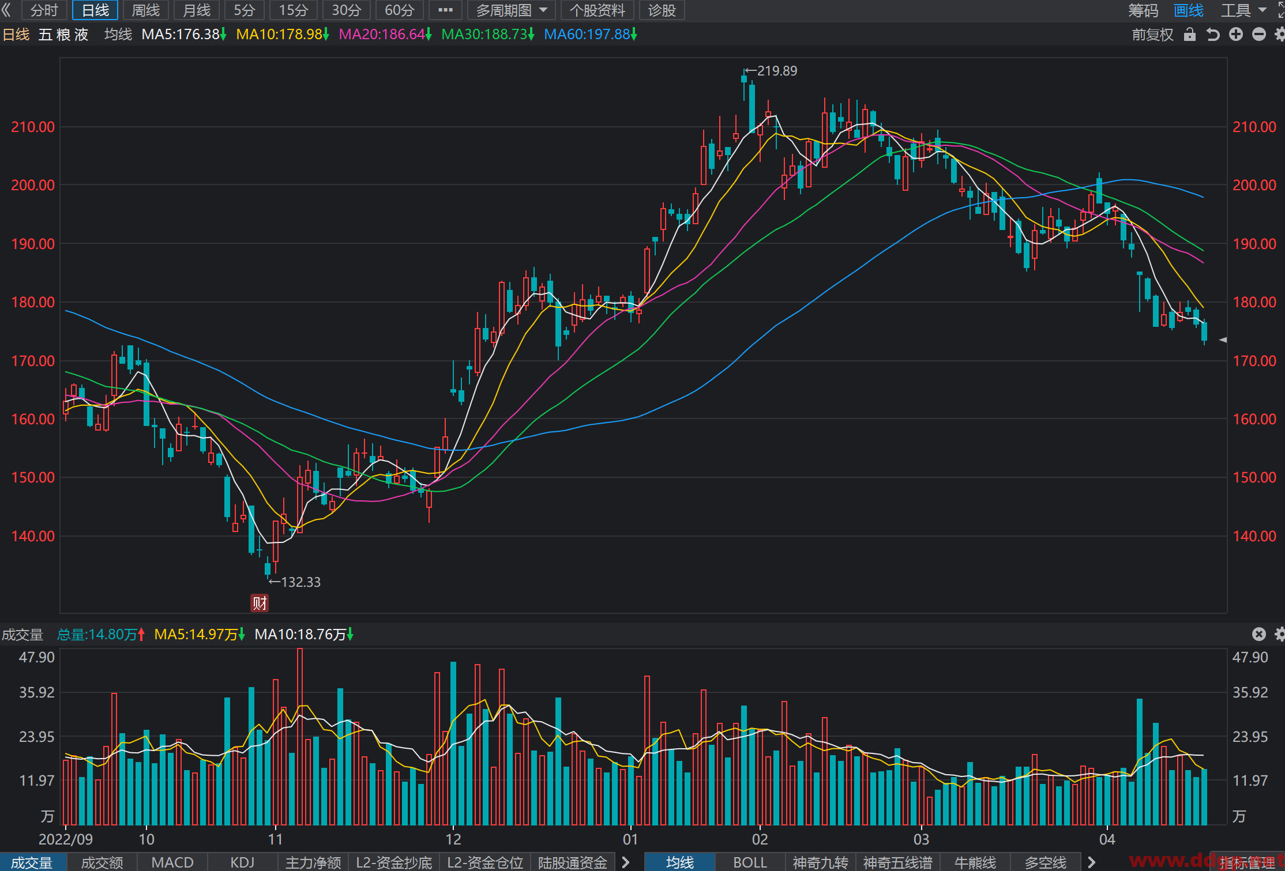
Task: Click the 个股资料 button
Action: 597,10
